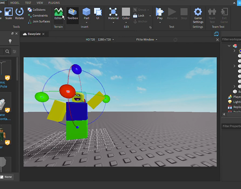The width and height of the screenshot is (241, 189).
Task: Open the Toolbox filter settings icon
Action: (x=14, y=52)
